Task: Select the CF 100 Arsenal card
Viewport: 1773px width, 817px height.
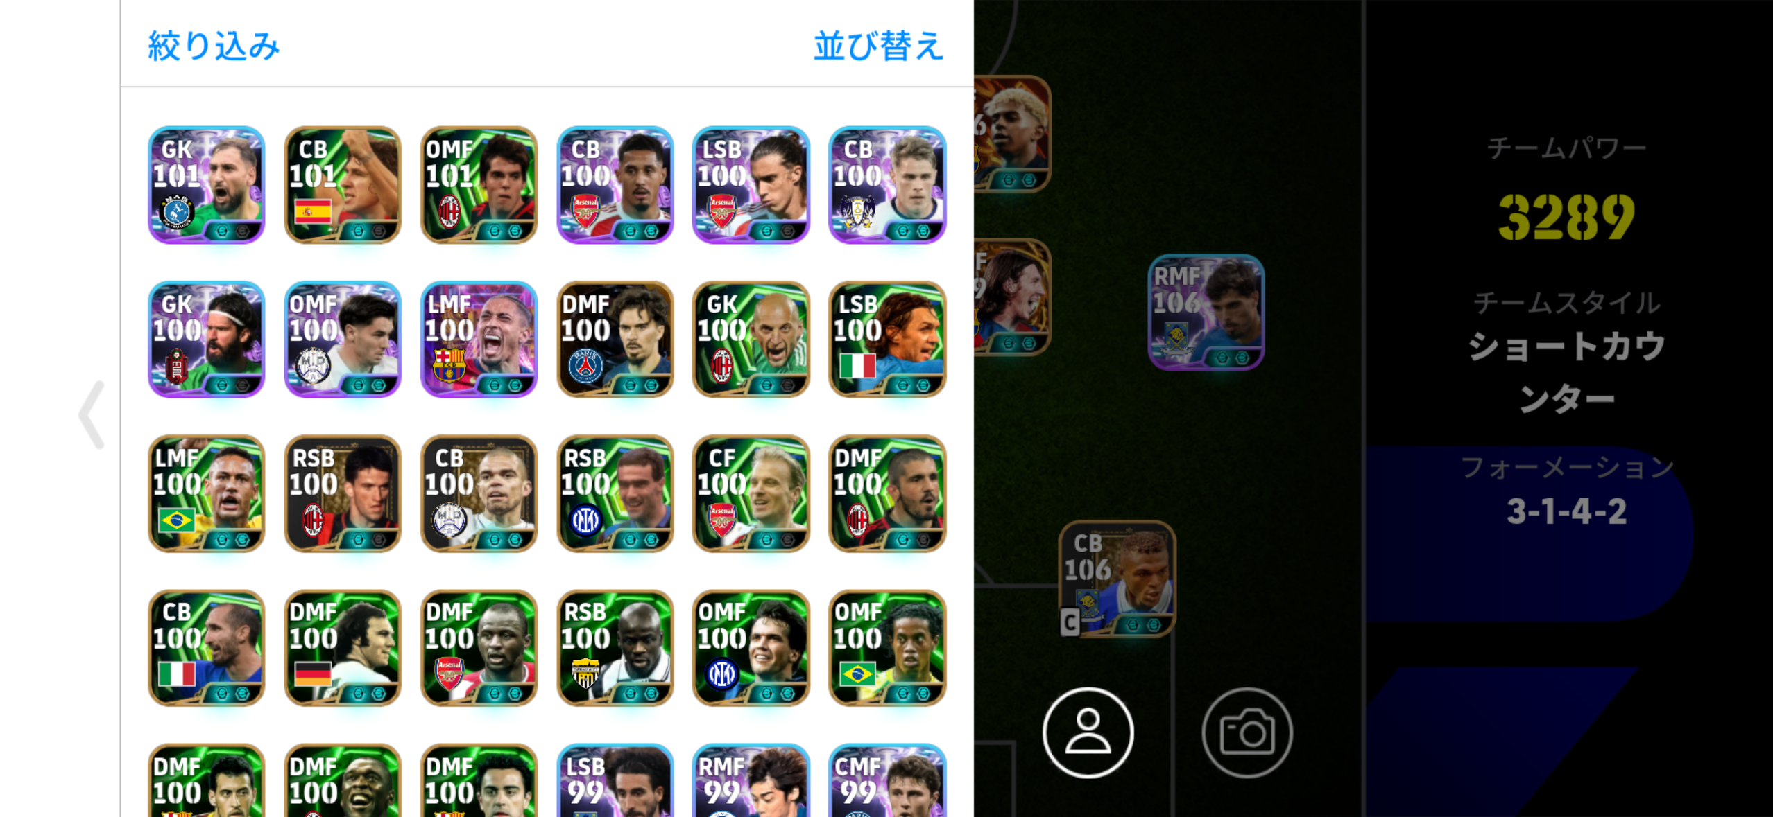Action: pyautogui.click(x=751, y=493)
